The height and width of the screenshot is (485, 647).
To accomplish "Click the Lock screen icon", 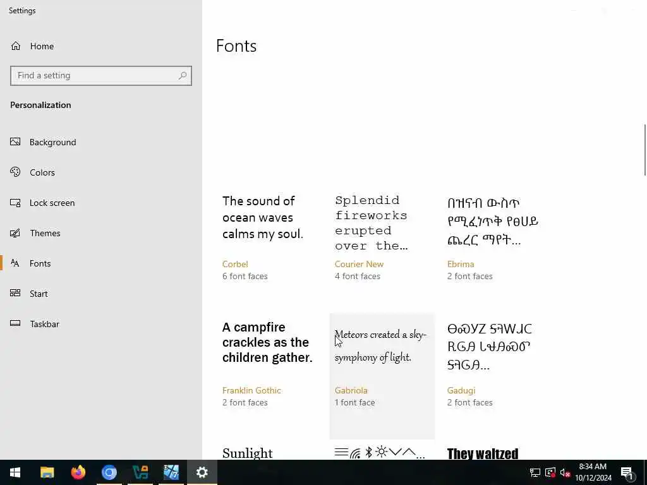I will point(15,203).
